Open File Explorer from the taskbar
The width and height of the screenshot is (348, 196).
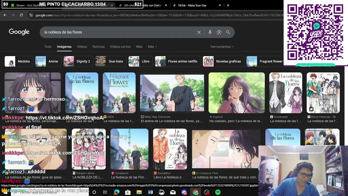(139, 192)
